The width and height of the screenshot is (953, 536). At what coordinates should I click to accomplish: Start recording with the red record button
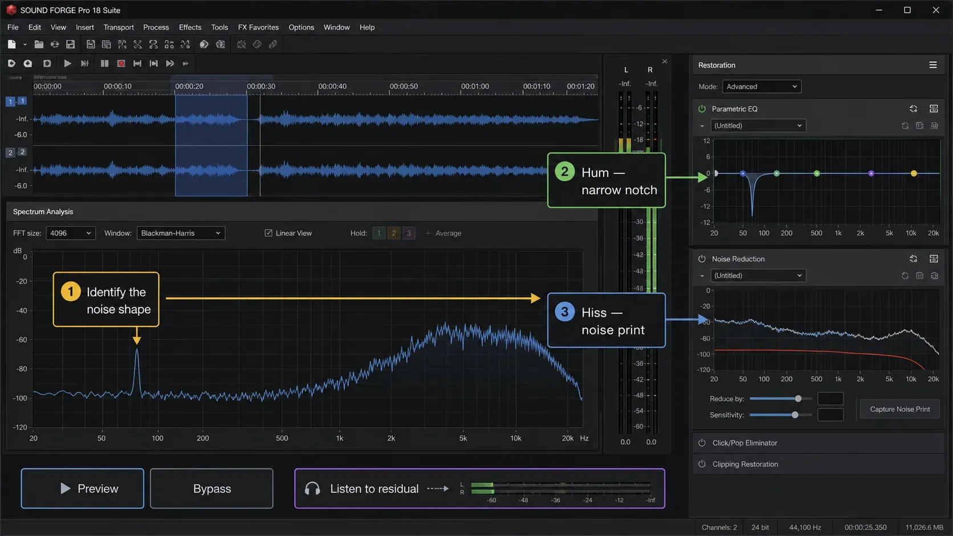[x=121, y=63]
